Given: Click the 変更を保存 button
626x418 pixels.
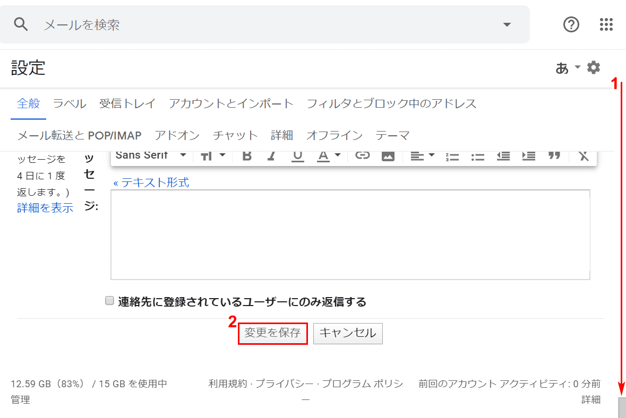Looking at the screenshot, I should tap(273, 333).
